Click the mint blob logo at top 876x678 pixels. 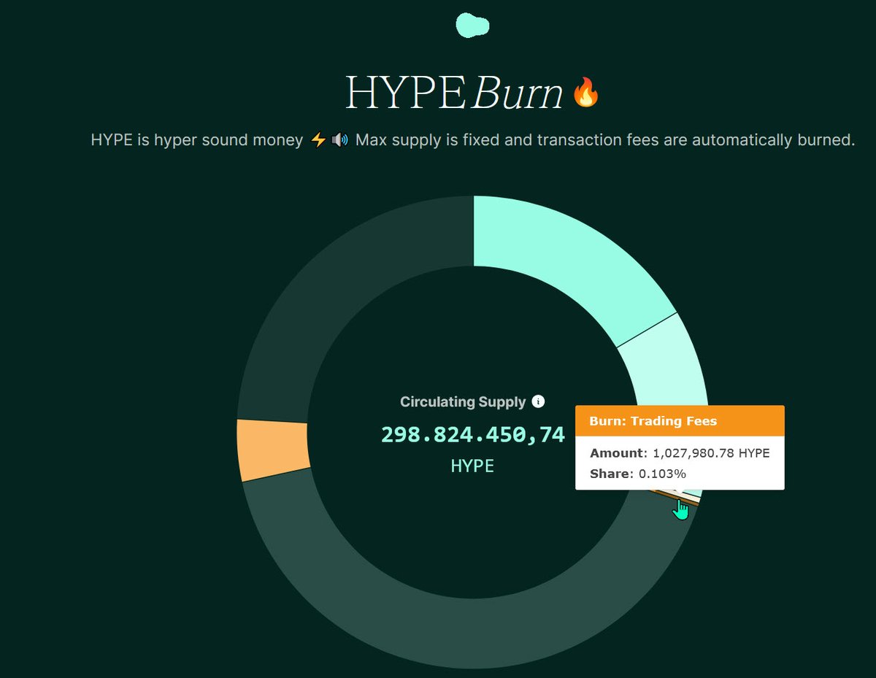472,26
